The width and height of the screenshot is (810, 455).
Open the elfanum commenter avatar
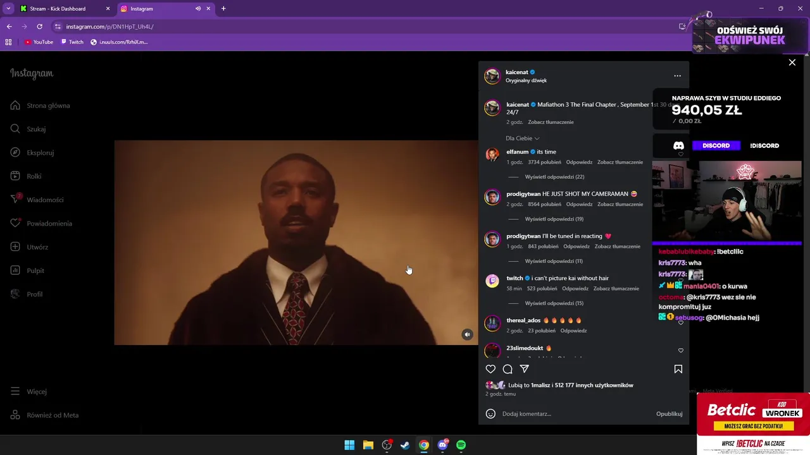[492, 155]
